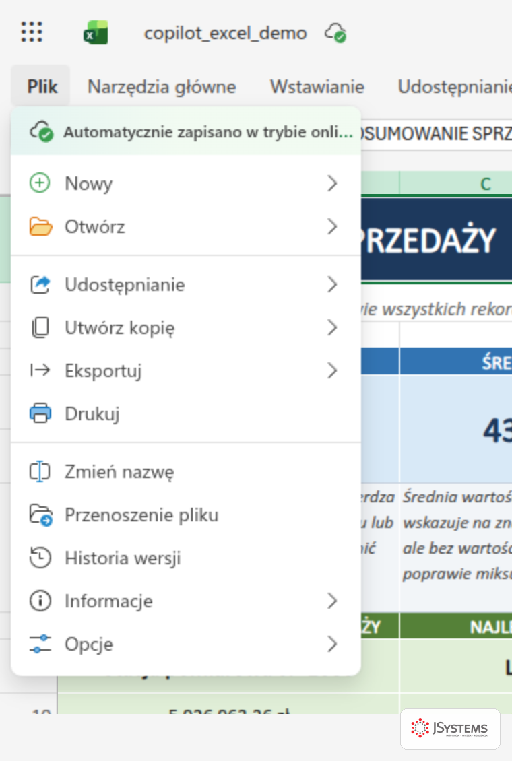
Task: Click the share arrow Udostępnianie icon
Action: pyautogui.click(x=40, y=284)
